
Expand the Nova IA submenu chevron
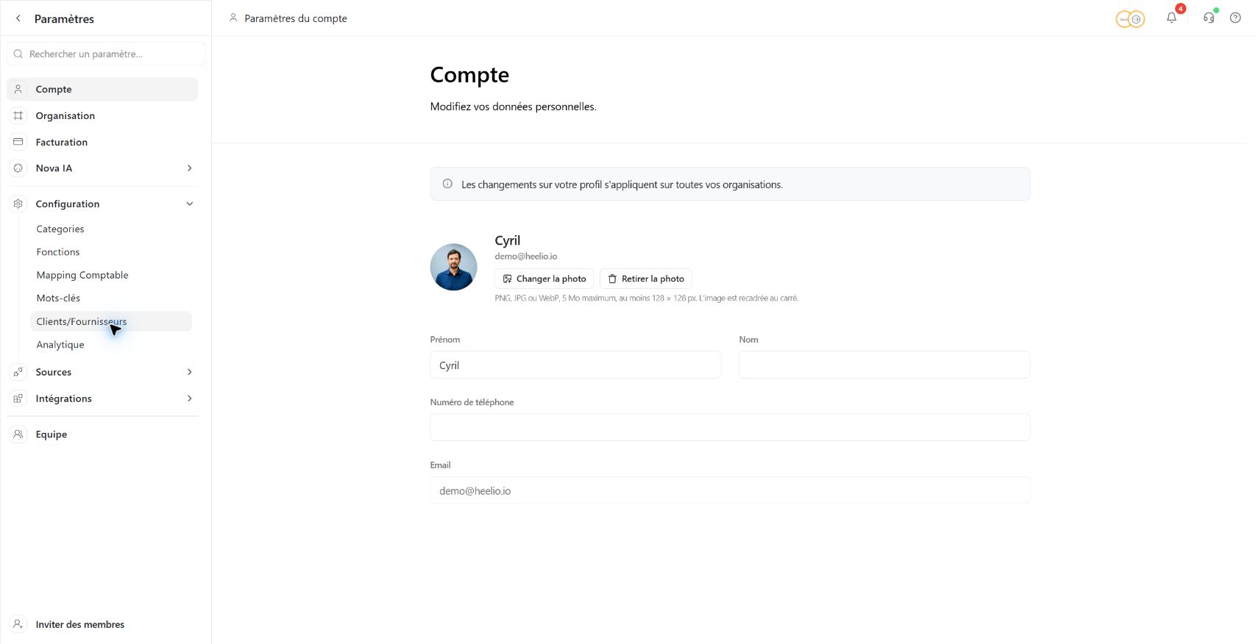click(190, 168)
